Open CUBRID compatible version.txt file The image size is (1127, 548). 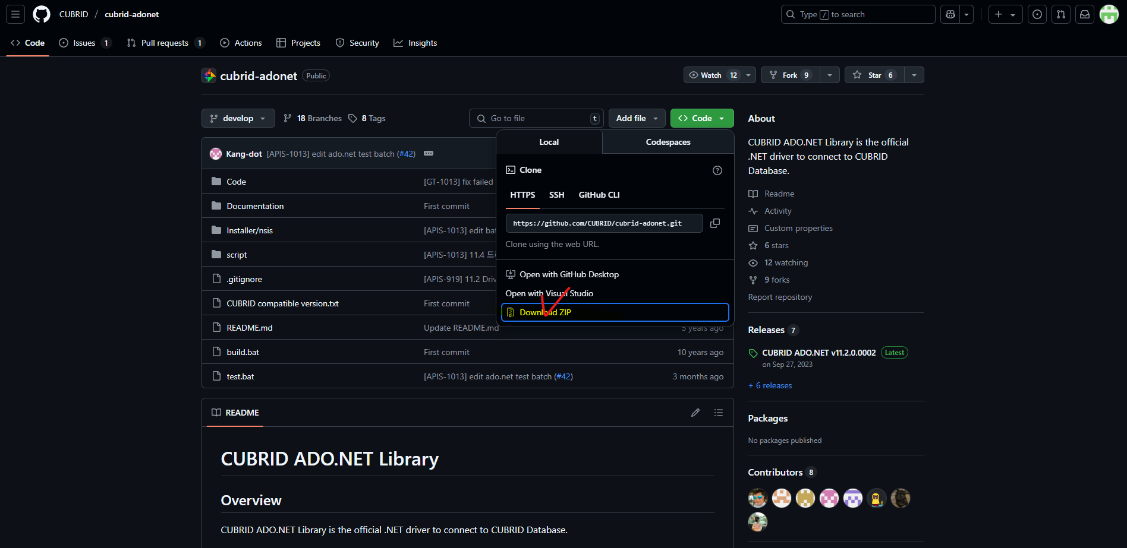[x=282, y=303]
